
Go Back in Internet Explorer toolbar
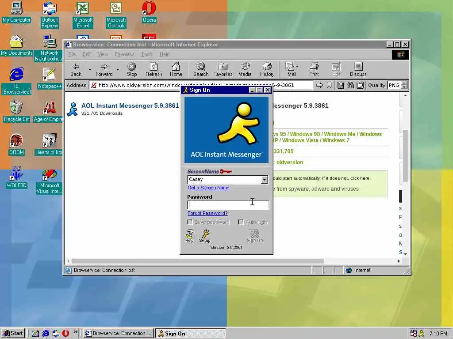point(76,69)
